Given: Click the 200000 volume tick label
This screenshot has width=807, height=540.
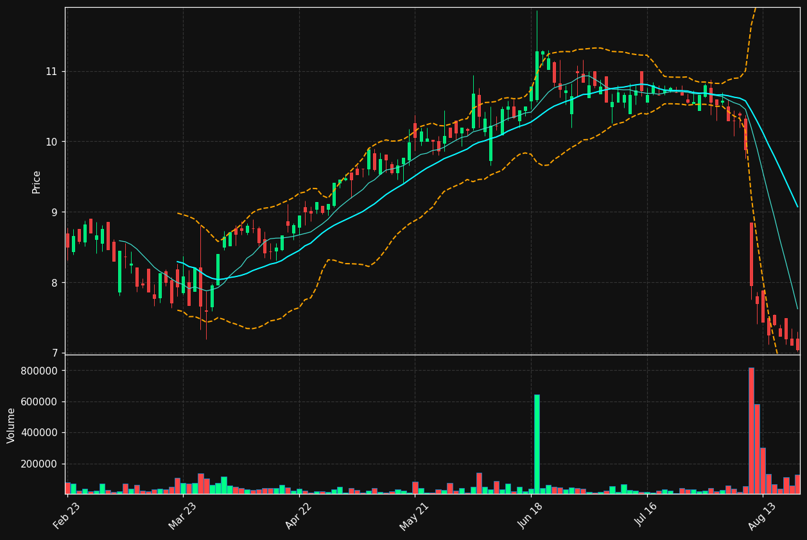Looking at the screenshot, I should (x=40, y=464).
